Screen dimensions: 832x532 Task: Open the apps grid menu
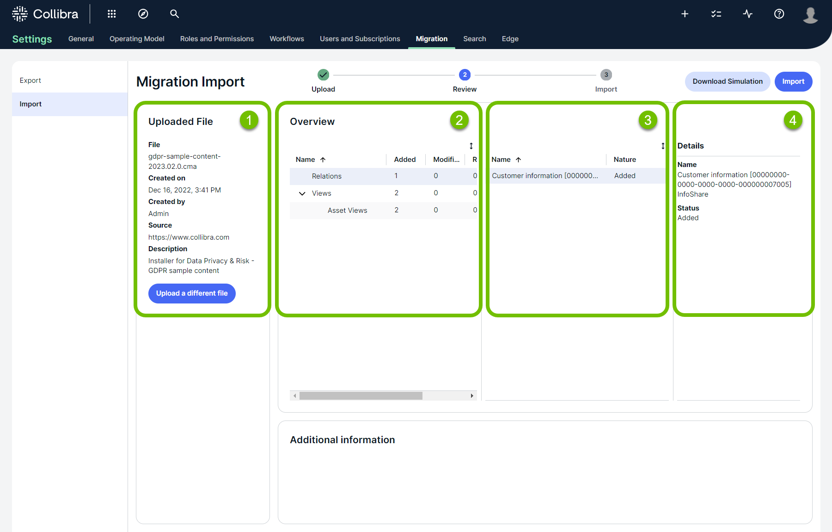(x=111, y=14)
